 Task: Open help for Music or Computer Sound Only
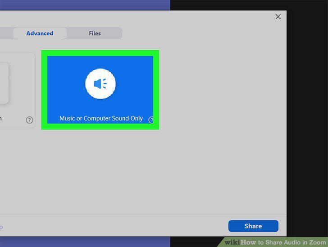(x=151, y=120)
